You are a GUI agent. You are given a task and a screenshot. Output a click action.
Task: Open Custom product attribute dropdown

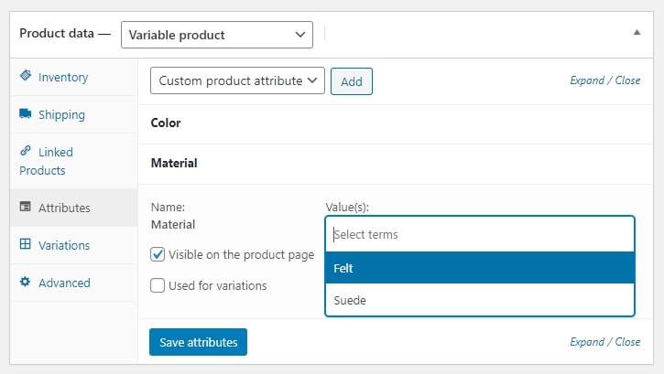pyautogui.click(x=237, y=80)
